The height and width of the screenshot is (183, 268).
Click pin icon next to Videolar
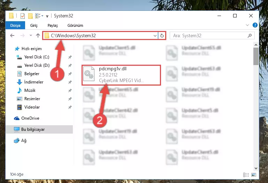(70, 107)
